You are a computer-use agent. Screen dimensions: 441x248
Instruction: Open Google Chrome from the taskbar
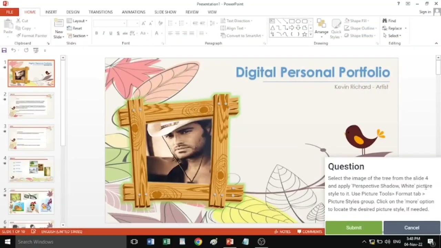pyautogui.click(x=198, y=242)
